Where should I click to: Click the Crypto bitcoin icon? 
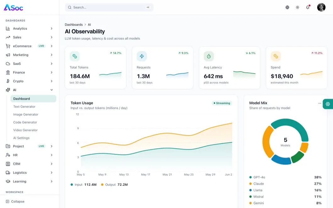click(8, 81)
